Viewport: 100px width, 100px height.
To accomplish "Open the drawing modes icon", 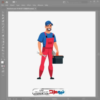I will click(x=3, y=68).
